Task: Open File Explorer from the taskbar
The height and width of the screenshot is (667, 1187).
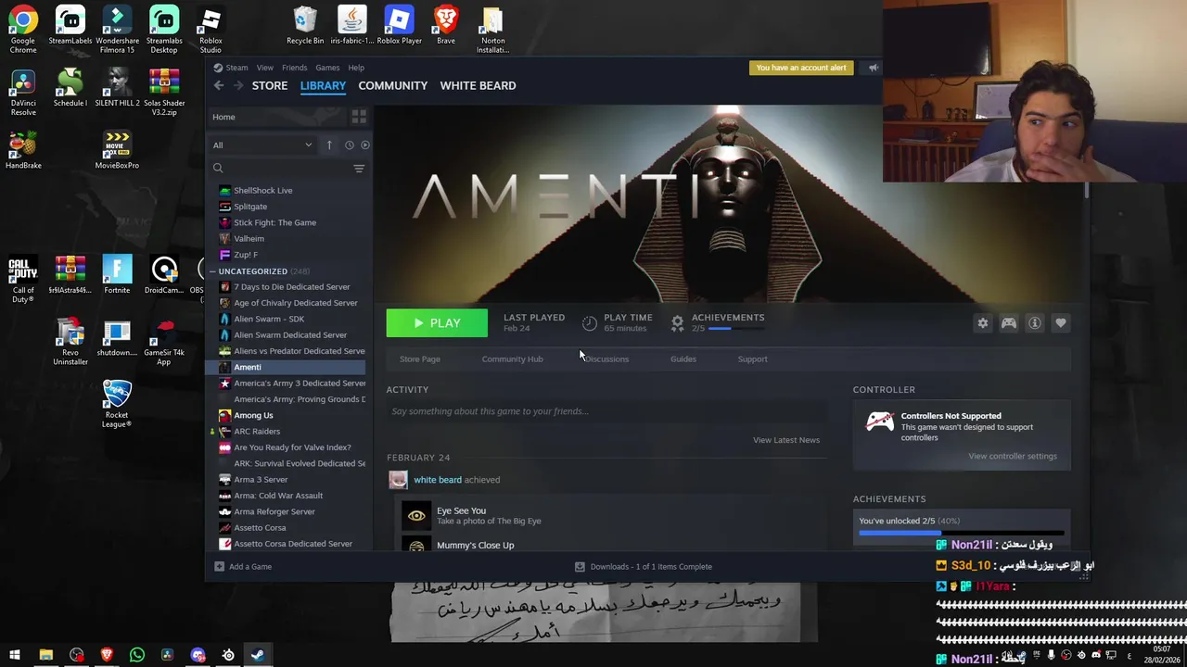Action: click(45, 655)
